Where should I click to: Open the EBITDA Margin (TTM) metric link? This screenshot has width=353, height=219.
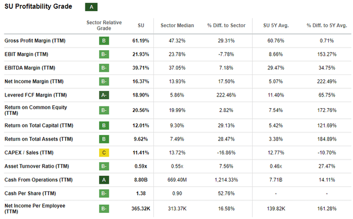pos(30,68)
